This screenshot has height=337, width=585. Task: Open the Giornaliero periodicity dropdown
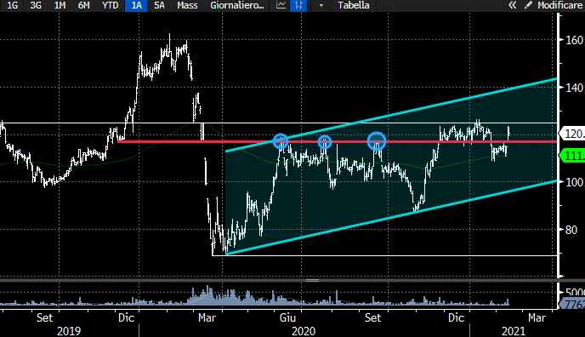pyautogui.click(x=237, y=5)
